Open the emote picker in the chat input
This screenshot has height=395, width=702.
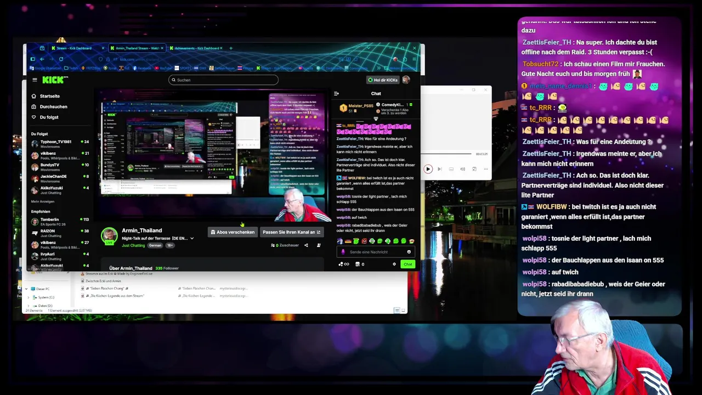pos(409,252)
